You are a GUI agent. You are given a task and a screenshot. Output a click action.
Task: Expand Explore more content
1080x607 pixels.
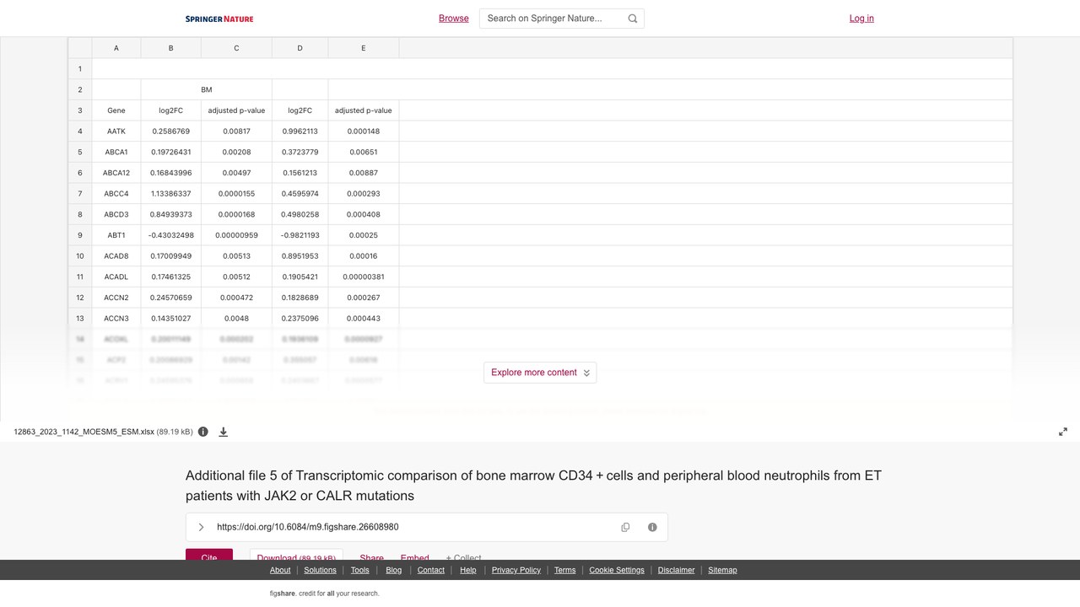point(540,373)
